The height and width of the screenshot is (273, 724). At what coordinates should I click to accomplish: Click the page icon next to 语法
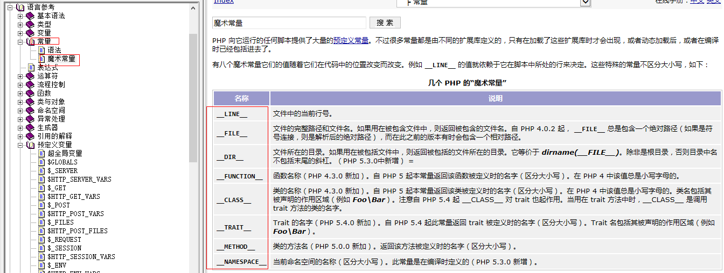click(x=41, y=50)
